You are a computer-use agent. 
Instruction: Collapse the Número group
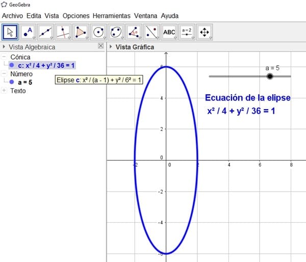(4, 74)
